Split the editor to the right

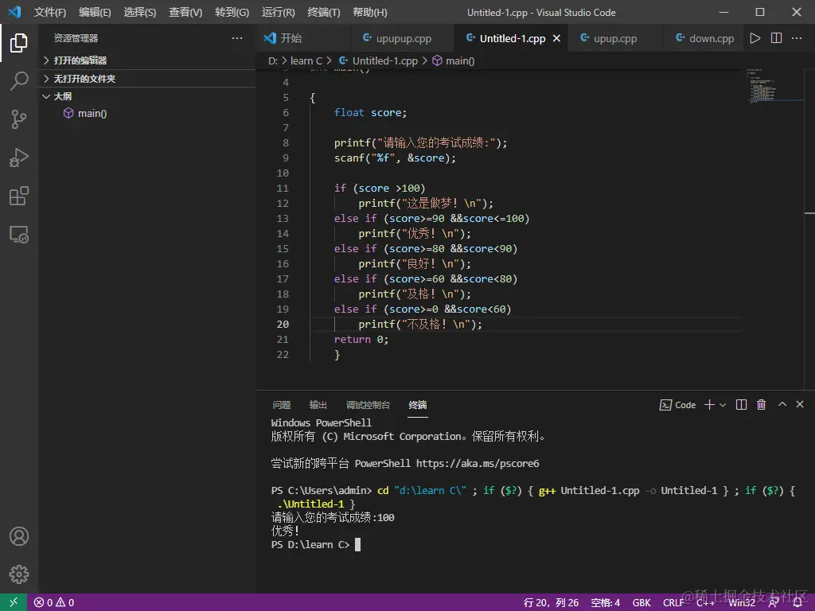[777, 38]
